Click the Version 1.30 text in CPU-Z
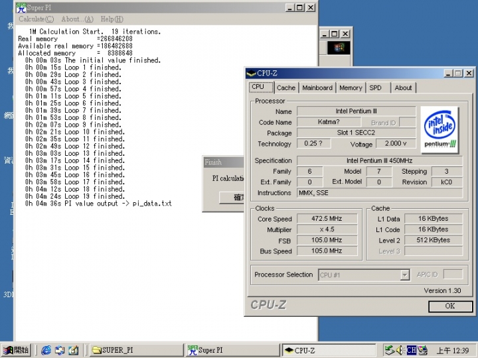478x358 pixels. point(442,291)
